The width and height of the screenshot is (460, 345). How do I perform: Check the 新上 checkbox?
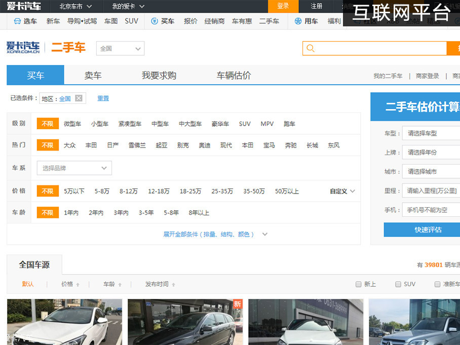[359, 284]
